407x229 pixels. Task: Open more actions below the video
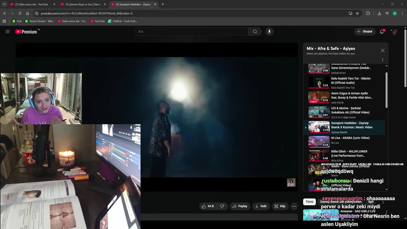point(294,206)
